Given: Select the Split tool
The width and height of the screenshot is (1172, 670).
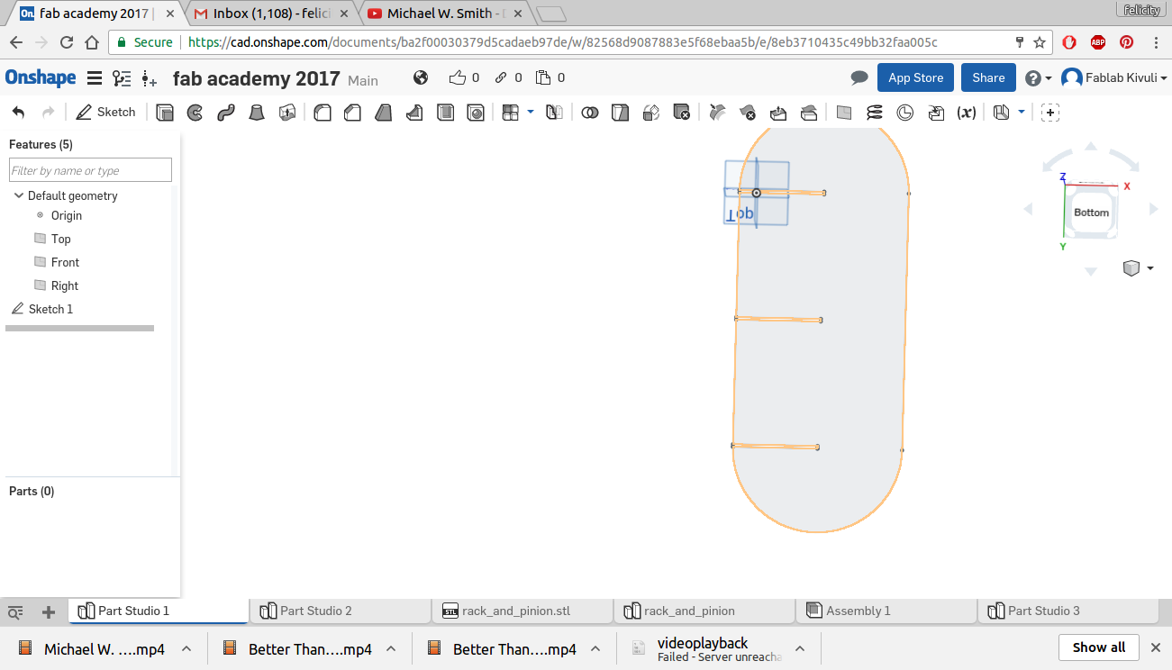Looking at the screenshot, I should pos(620,113).
